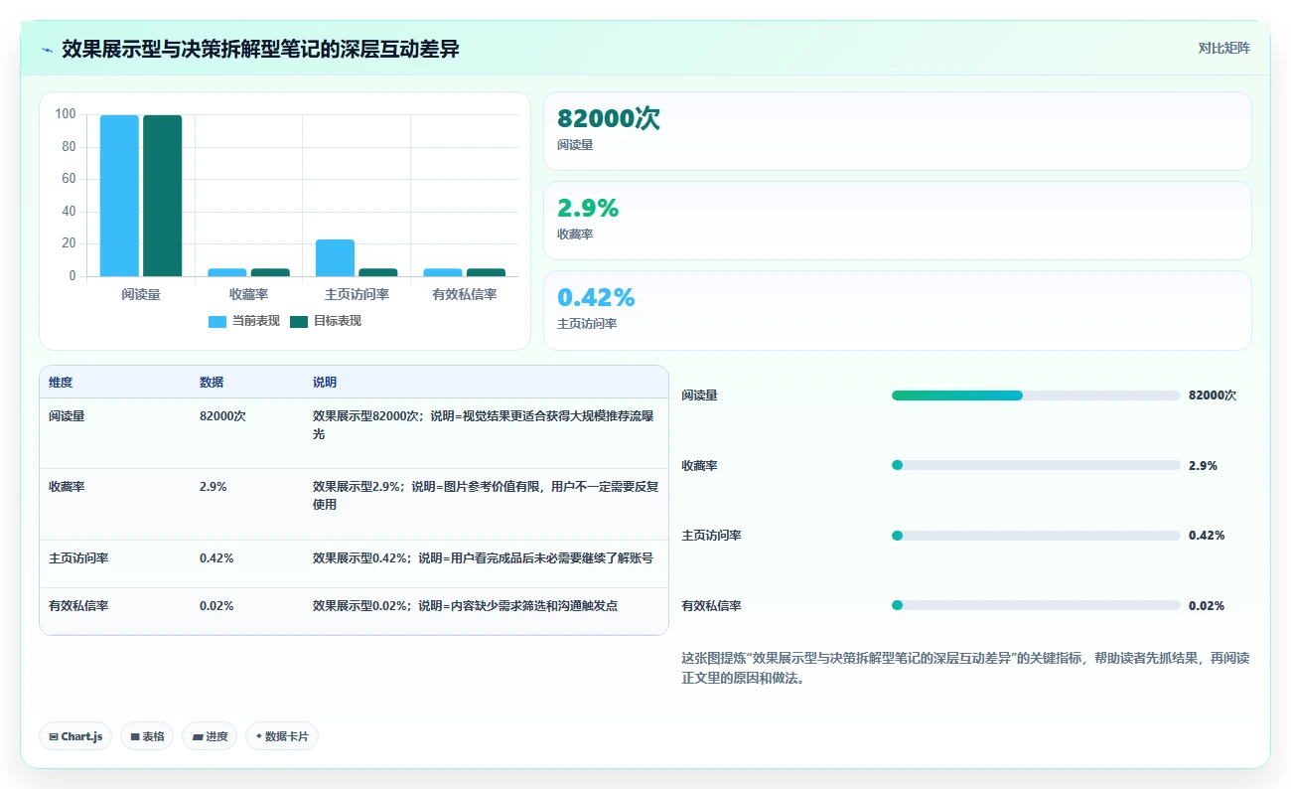Select the 收藏率 cell in the table
1291x789 pixels.
point(115,504)
